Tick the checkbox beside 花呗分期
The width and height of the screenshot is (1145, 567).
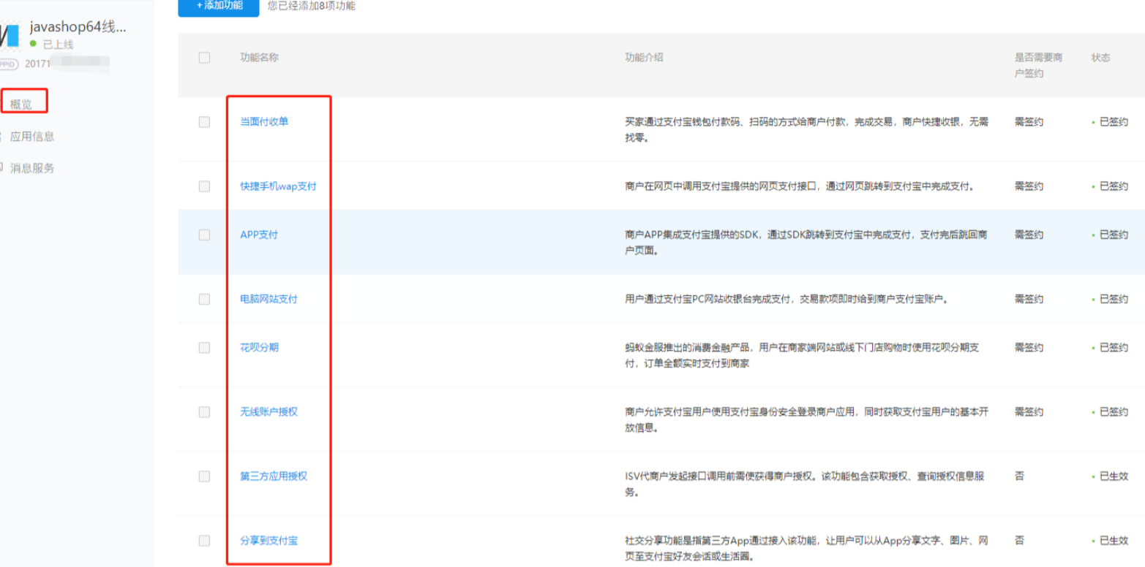(204, 348)
